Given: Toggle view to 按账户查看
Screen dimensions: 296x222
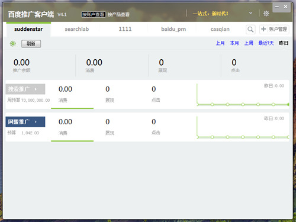Looking at the screenshot, I should 93,14.
